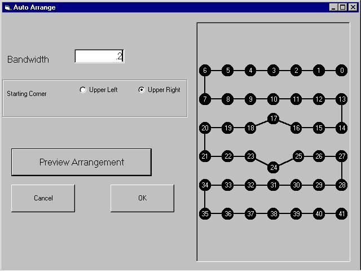Click the lowered node 24

[x=273, y=167]
